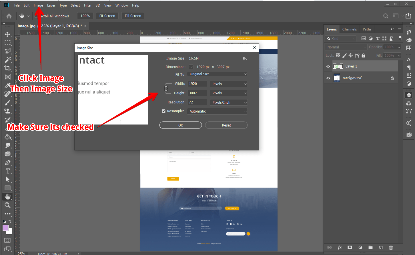
Task: Toggle visibility of the Background layer
Action: tap(328, 78)
